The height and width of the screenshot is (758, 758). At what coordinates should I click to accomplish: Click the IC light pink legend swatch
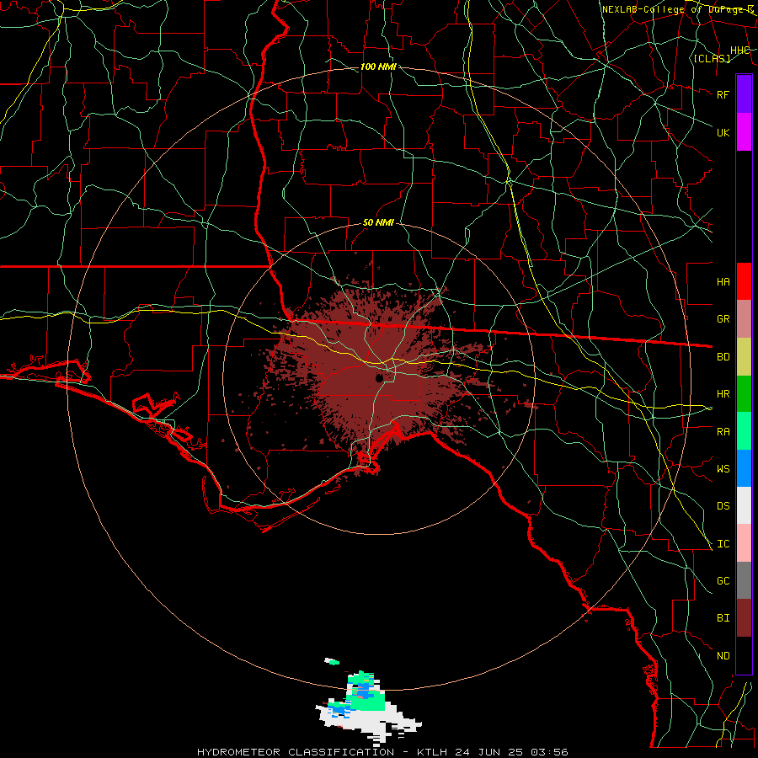coord(744,543)
